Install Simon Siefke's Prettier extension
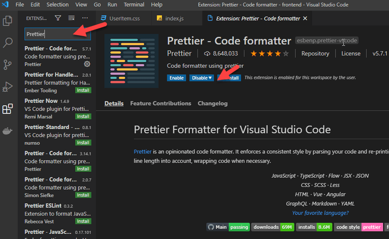The image size is (389, 239). [x=83, y=195]
